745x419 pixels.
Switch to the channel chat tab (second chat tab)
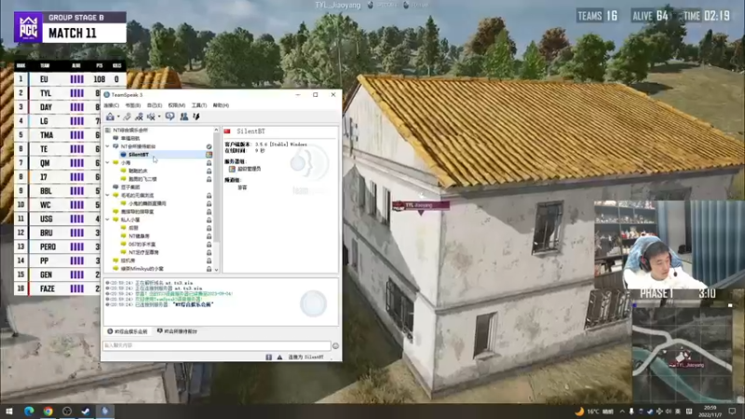177,331
